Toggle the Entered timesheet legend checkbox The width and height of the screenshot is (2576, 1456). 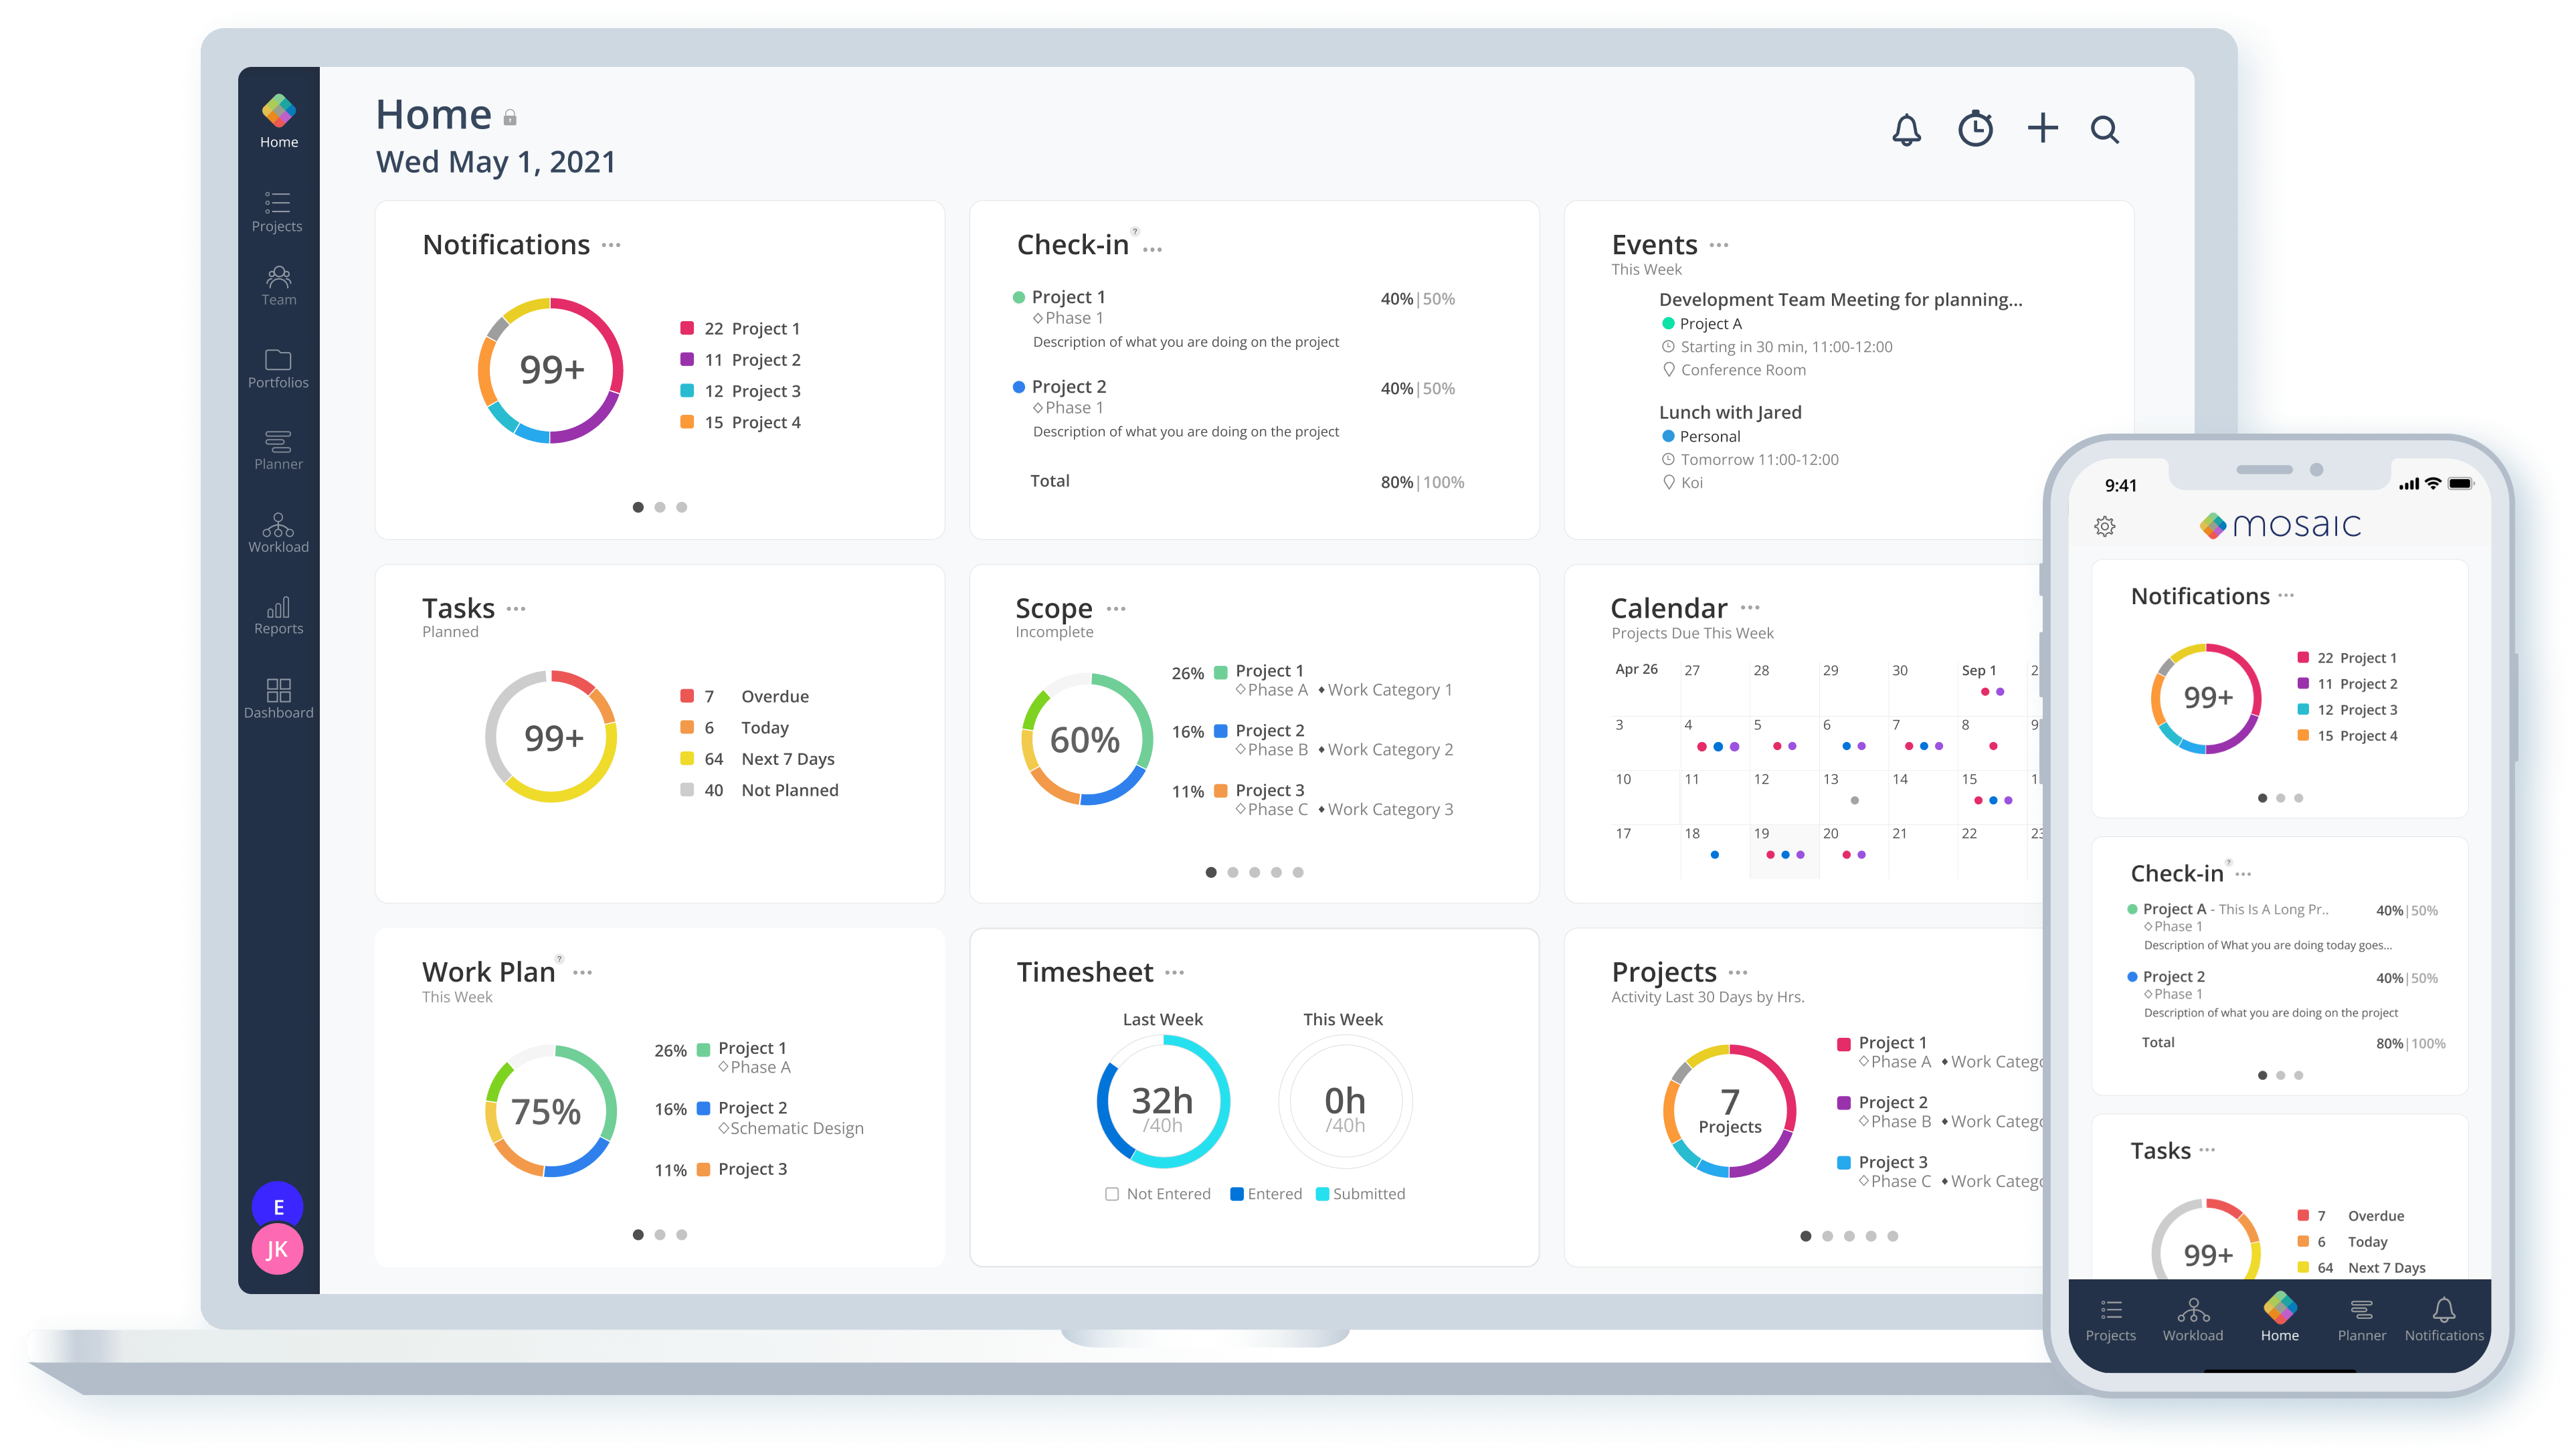(1237, 1193)
